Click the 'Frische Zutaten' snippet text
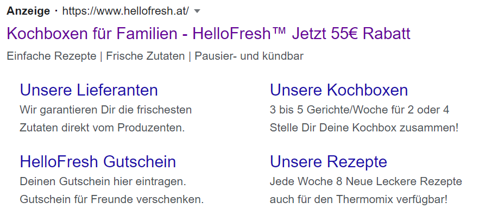The image size is (485, 221). pos(145,56)
